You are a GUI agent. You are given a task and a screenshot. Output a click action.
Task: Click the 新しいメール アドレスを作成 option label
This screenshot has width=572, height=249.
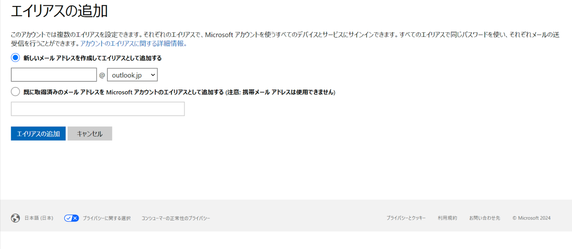pos(93,58)
